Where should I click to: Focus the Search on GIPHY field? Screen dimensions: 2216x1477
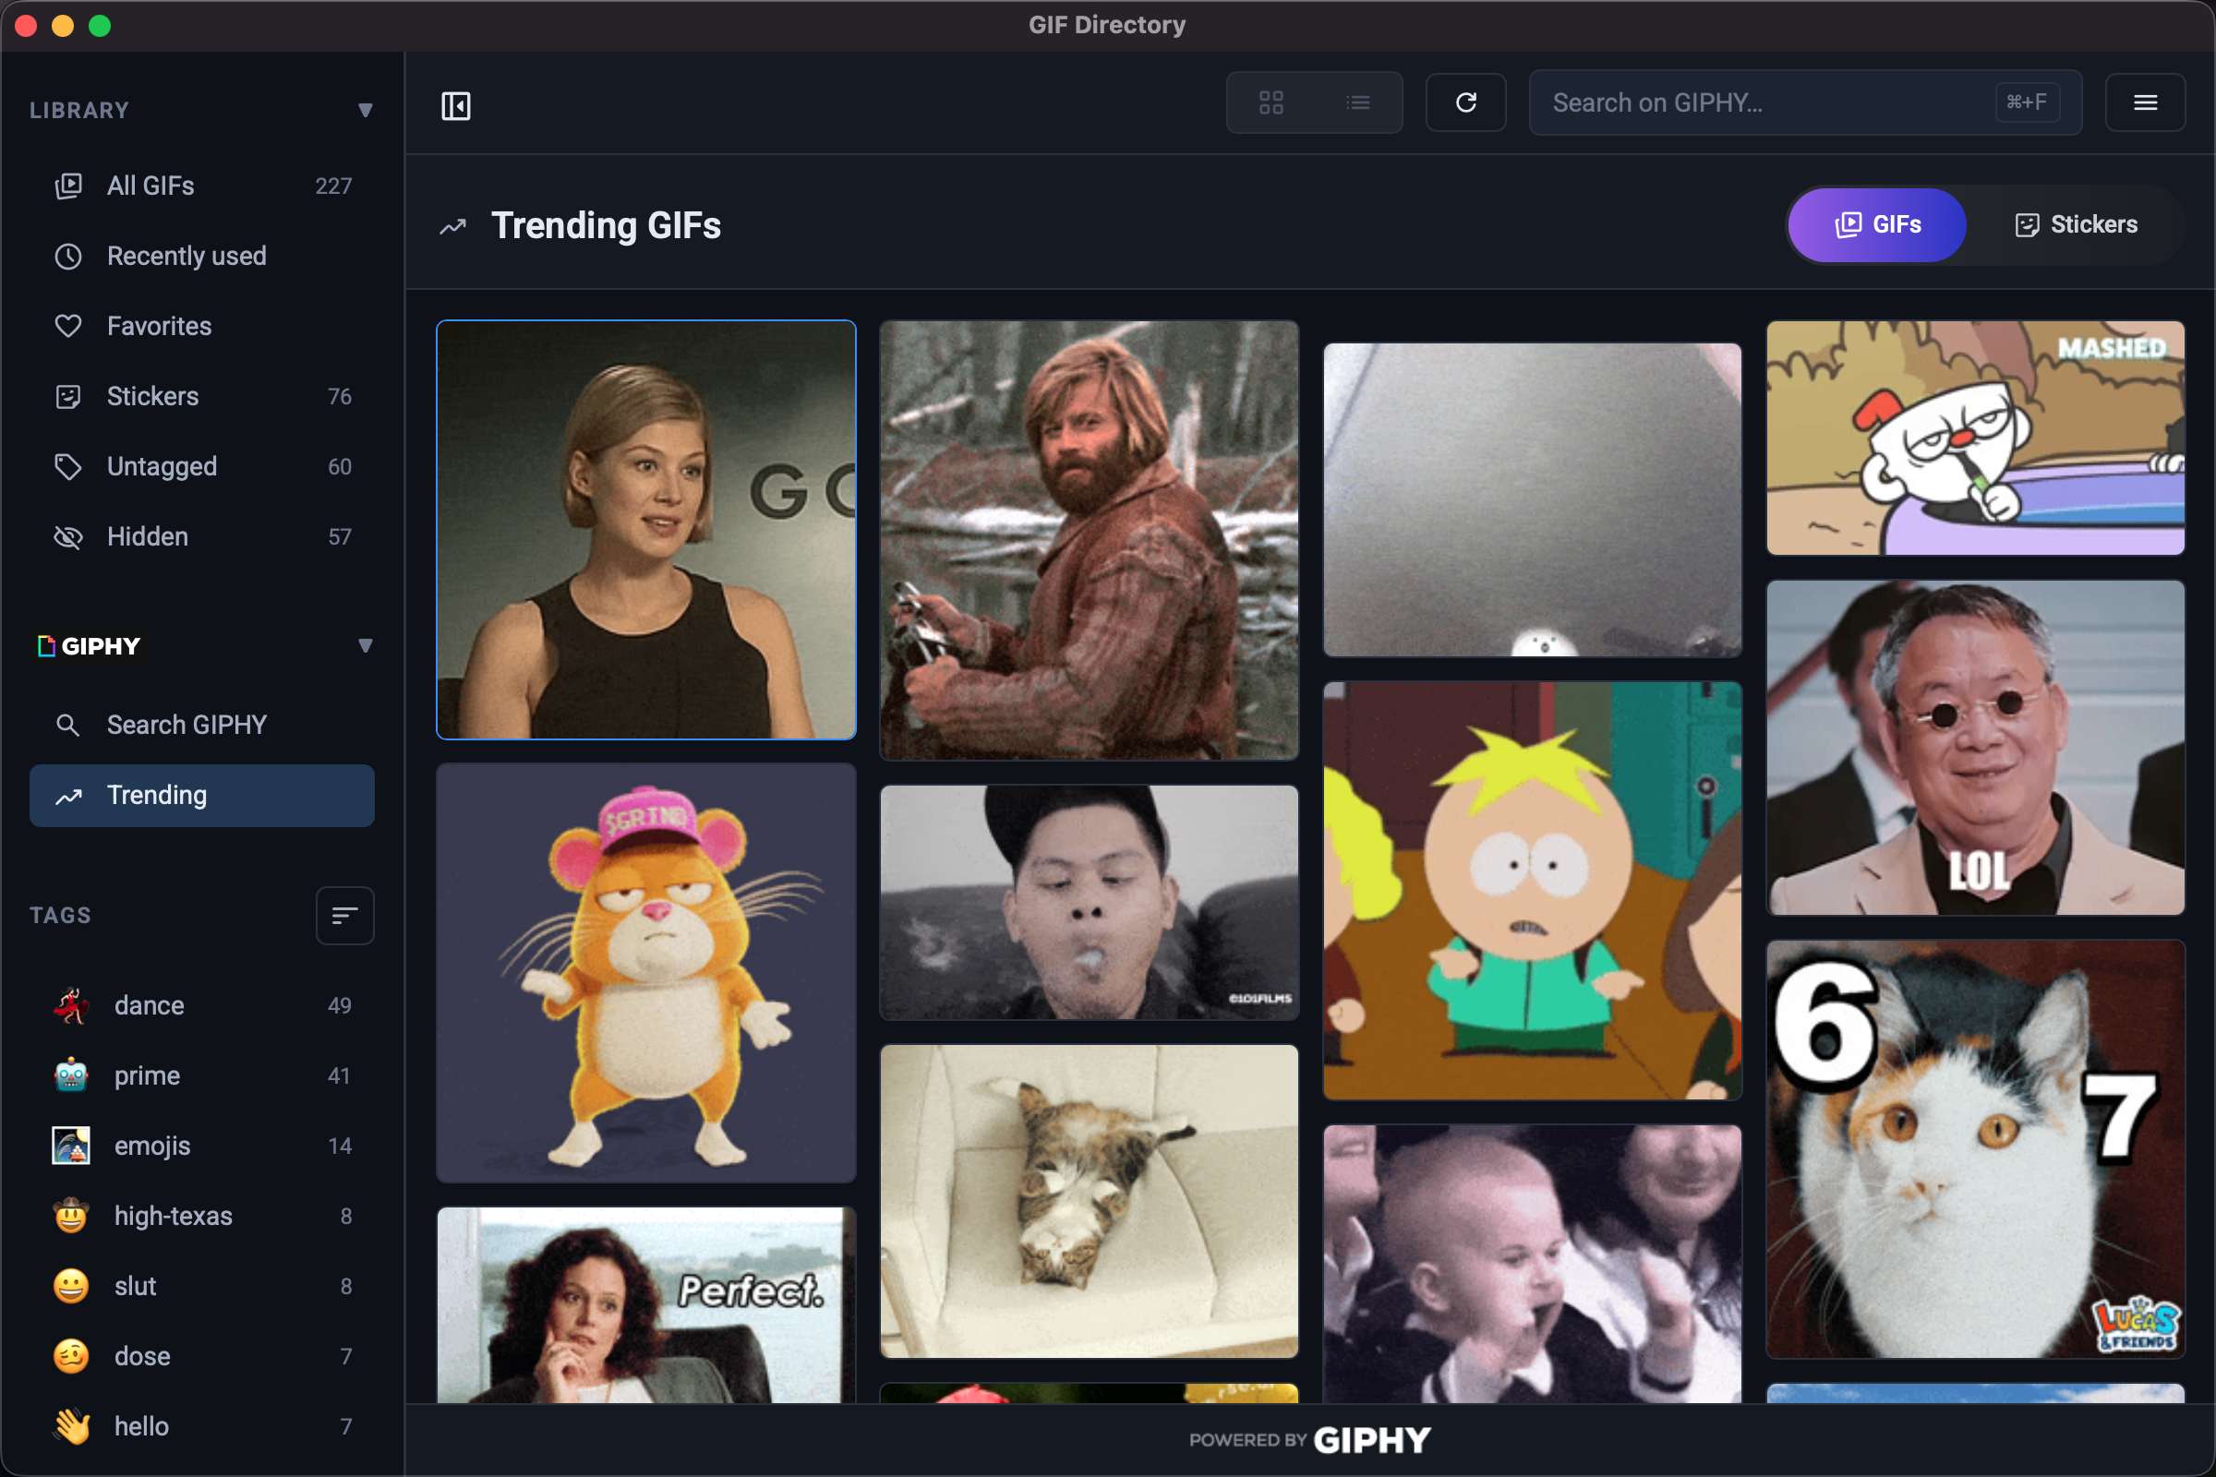coord(1804,102)
